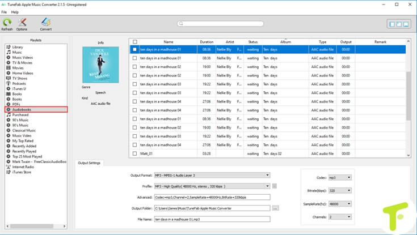Click the track list vertical scrollbar
417x235 pixels.
coord(408,96)
